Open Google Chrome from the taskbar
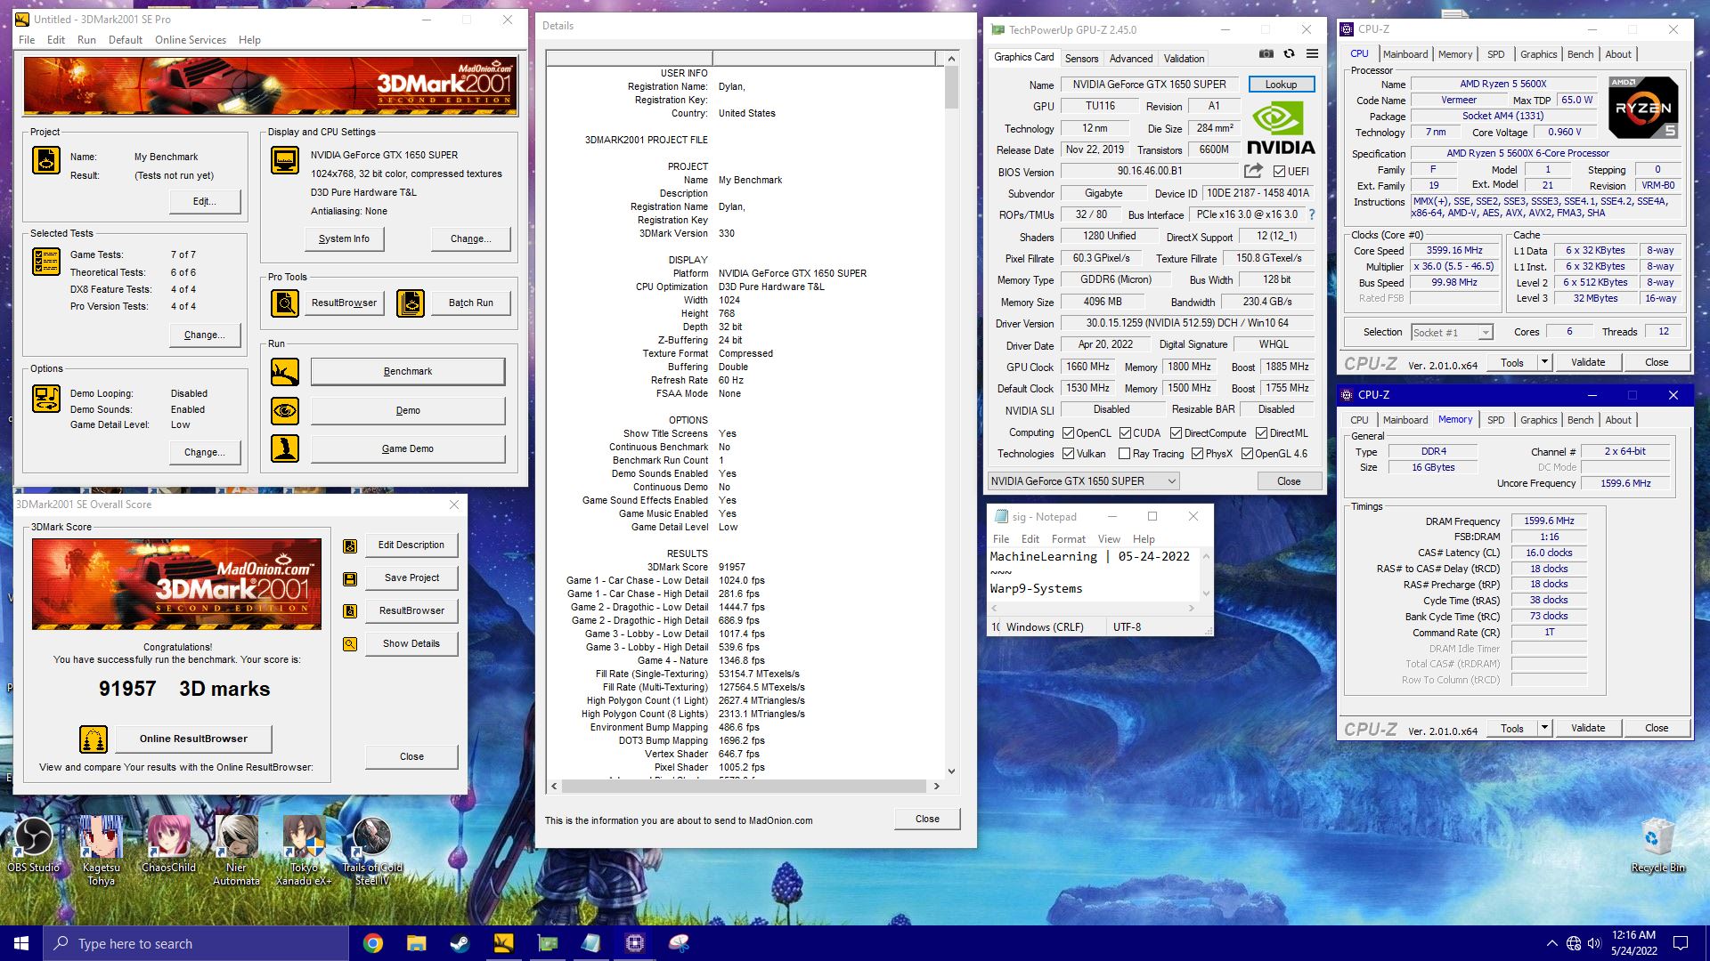Screen dimensions: 1710x961 click(373, 943)
